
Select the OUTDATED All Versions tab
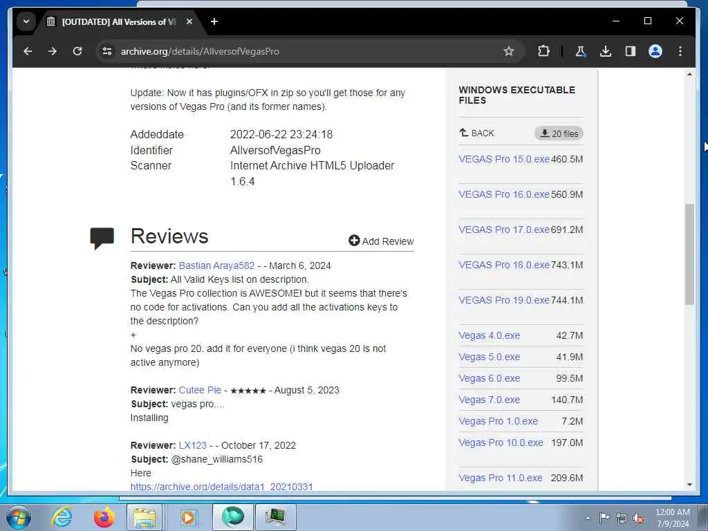tap(120, 21)
